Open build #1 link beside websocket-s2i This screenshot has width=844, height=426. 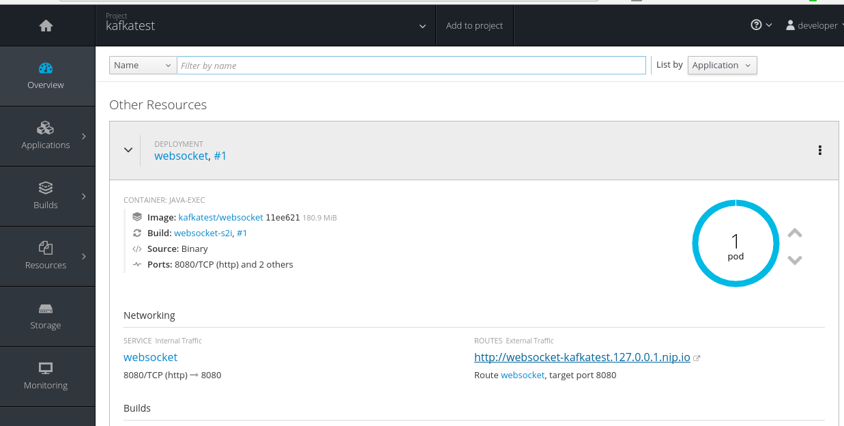[242, 233]
